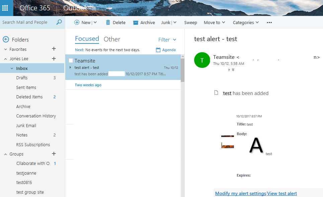Open the Office 365 app launcher grid
Viewport: 323px width, 197px height.
click(5, 8)
